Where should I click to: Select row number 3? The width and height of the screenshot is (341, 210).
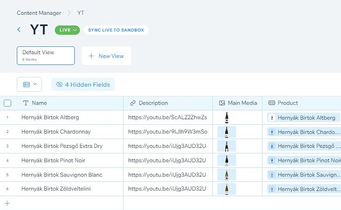coord(7,146)
